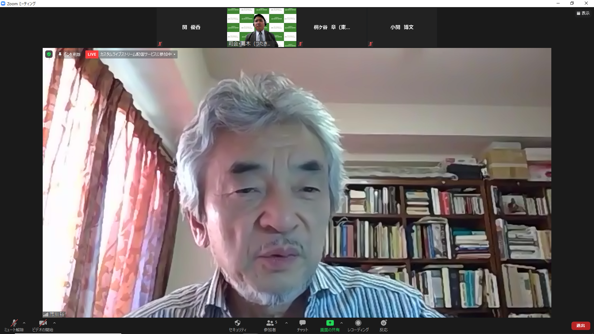Click the red LIVE badge
The width and height of the screenshot is (594, 334).
coord(92,54)
